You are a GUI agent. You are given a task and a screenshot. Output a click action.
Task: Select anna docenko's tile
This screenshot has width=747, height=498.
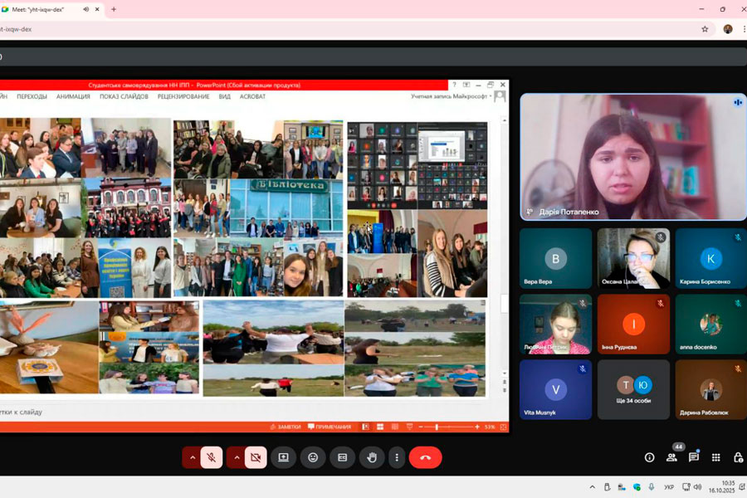(x=710, y=324)
